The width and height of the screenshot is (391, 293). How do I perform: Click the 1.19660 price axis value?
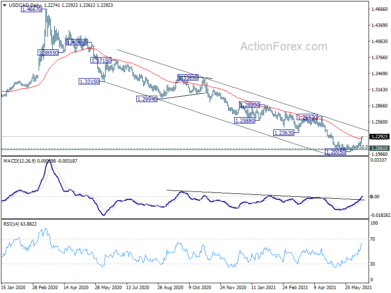[x=380, y=154]
